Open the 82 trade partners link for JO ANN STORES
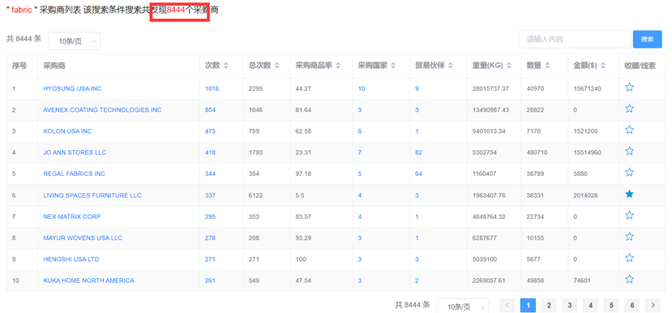672x313 pixels. coord(418,152)
